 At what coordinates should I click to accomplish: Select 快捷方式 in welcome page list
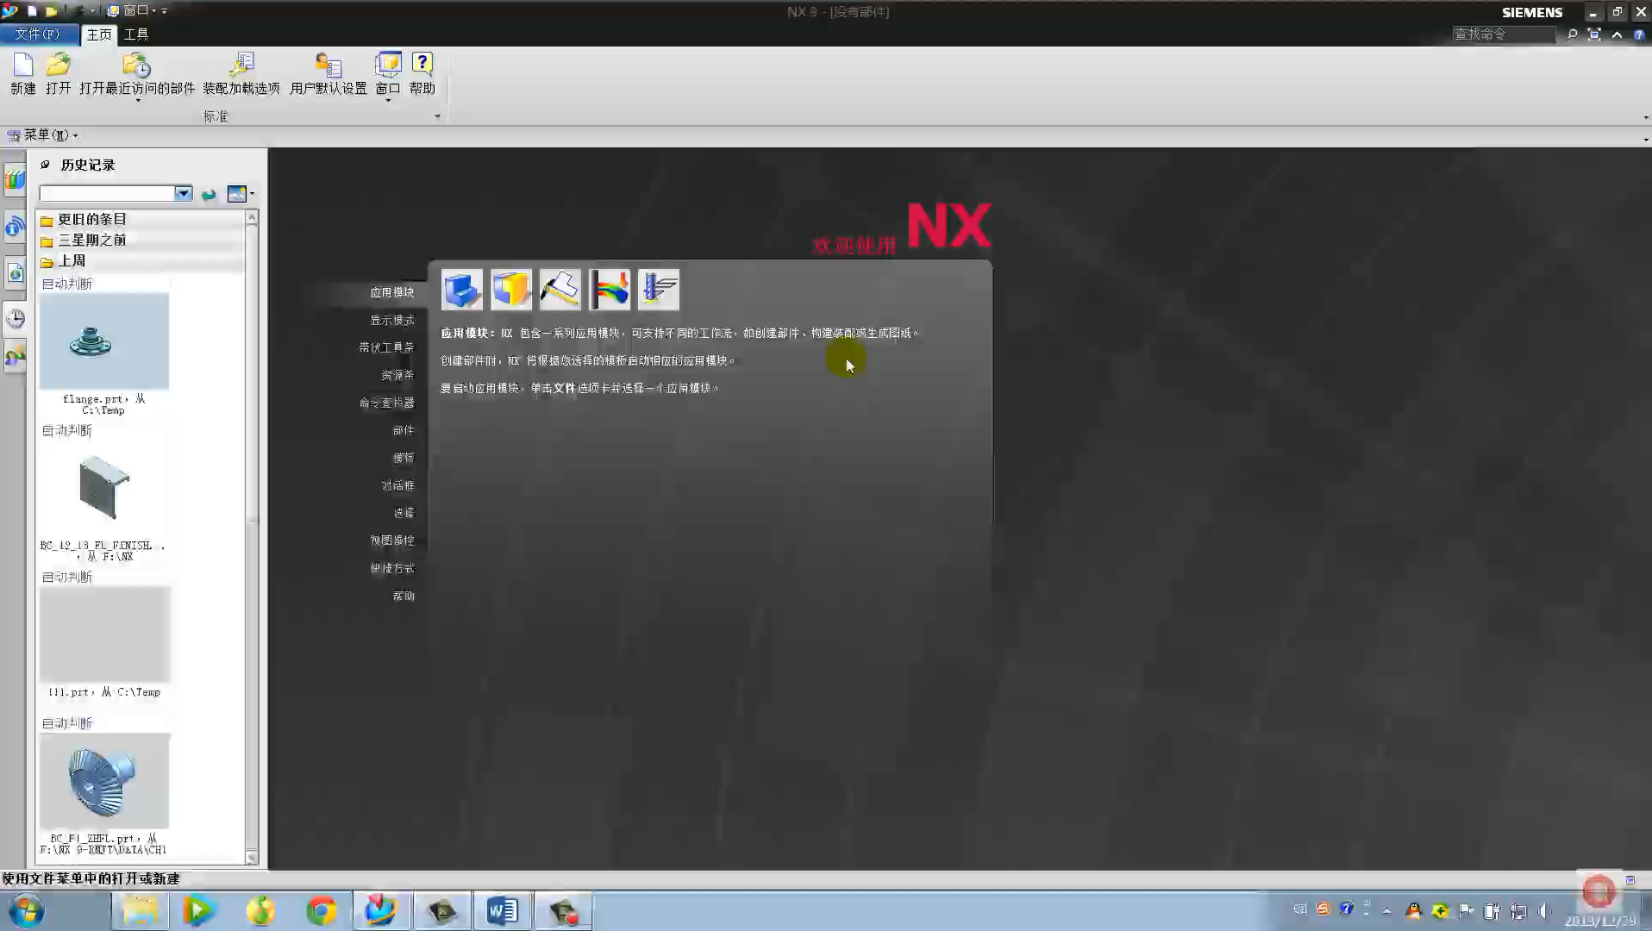pos(392,568)
